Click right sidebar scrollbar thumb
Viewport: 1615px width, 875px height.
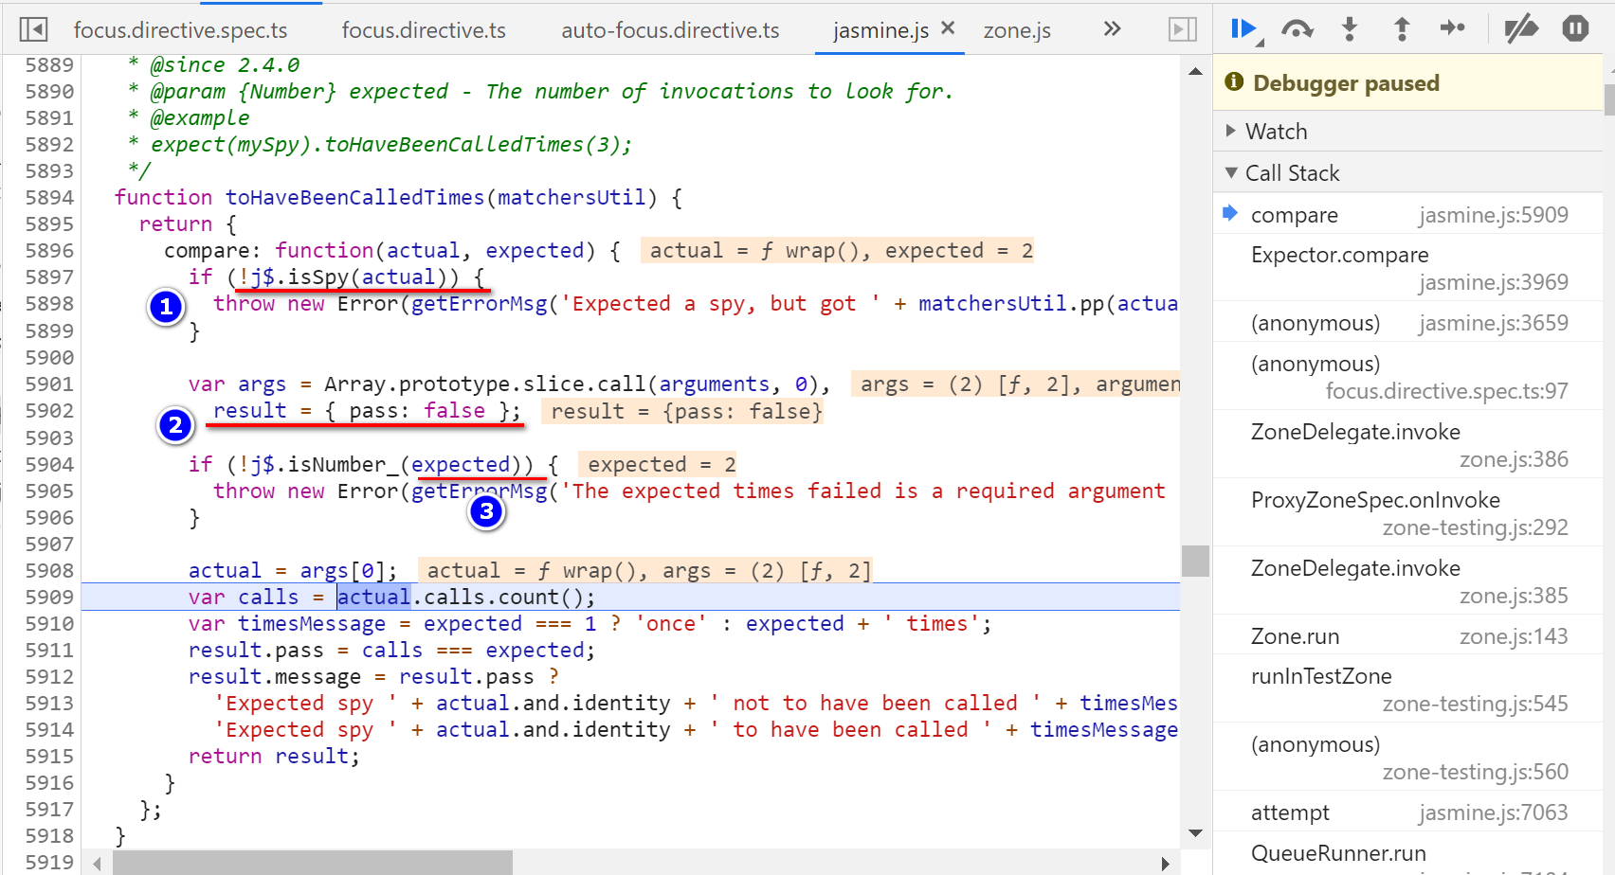point(1609,99)
